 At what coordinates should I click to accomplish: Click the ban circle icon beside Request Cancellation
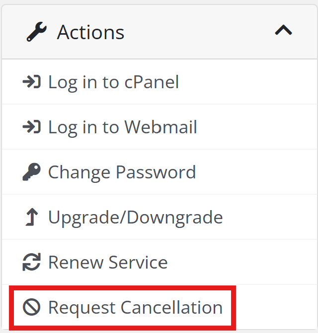(x=32, y=307)
